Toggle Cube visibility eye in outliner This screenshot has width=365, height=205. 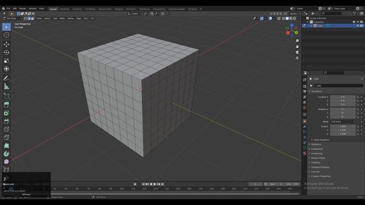(x=358, y=26)
